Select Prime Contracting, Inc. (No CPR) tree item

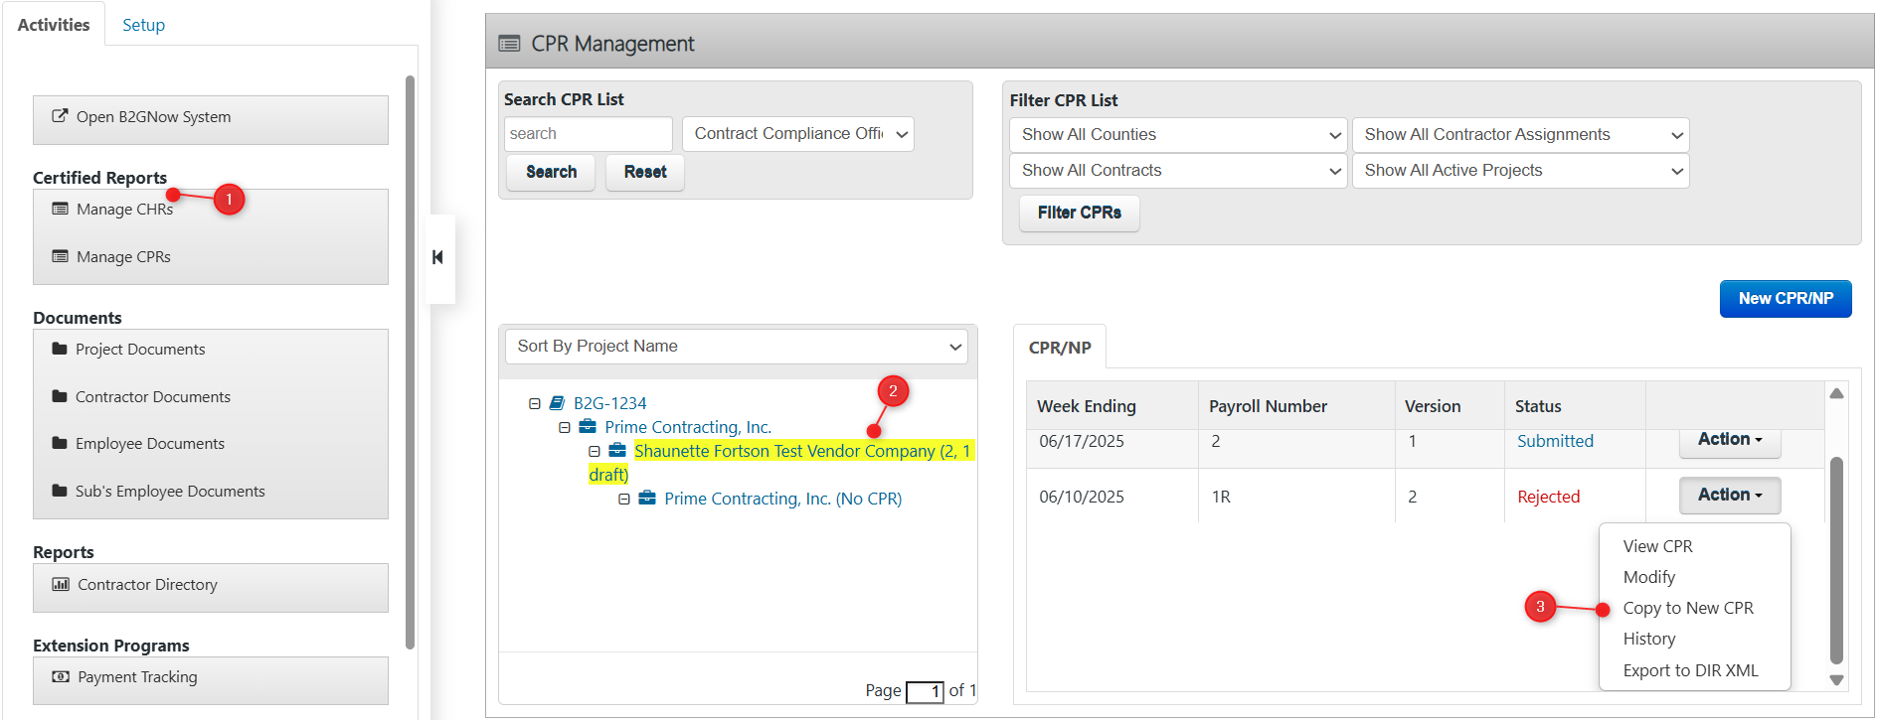pos(782,499)
